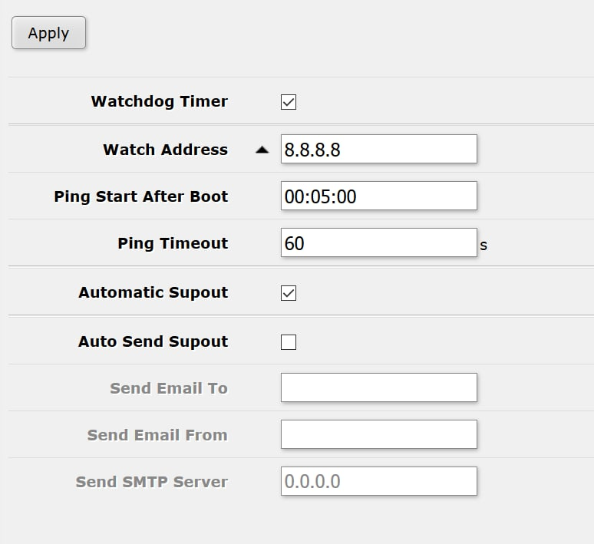This screenshot has height=544, width=594.
Task: Uncheck the Watchdog Timer checkbox
Action: [289, 102]
